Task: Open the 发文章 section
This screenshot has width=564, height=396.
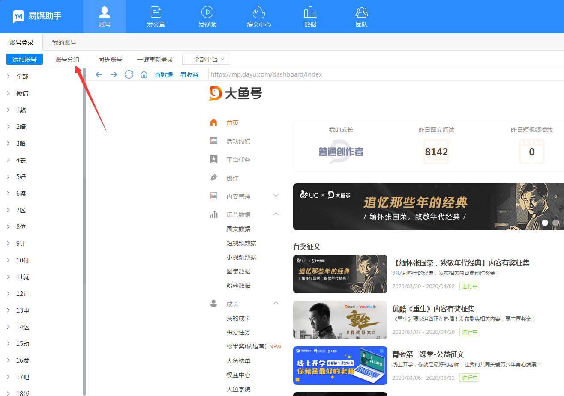Action: point(156,17)
